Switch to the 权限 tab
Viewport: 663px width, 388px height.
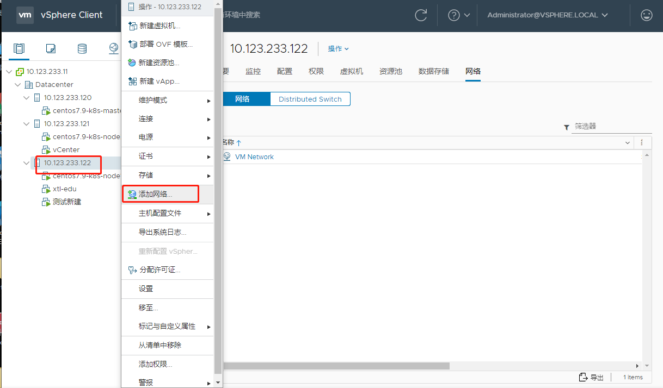pos(316,71)
